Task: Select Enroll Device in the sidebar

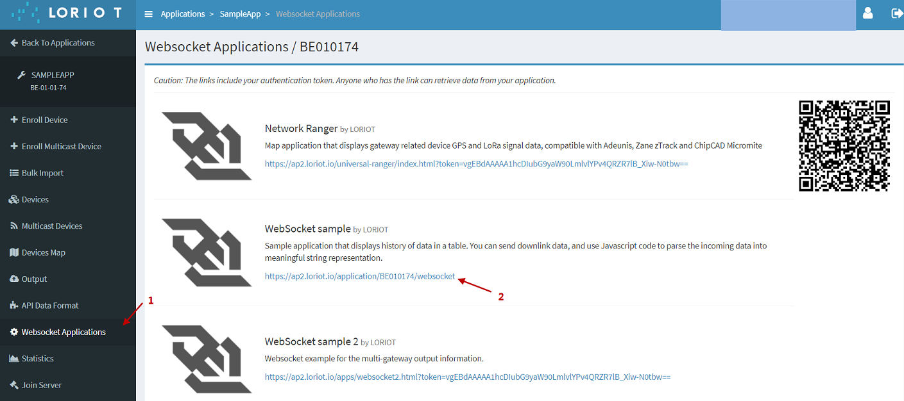Action: point(67,120)
